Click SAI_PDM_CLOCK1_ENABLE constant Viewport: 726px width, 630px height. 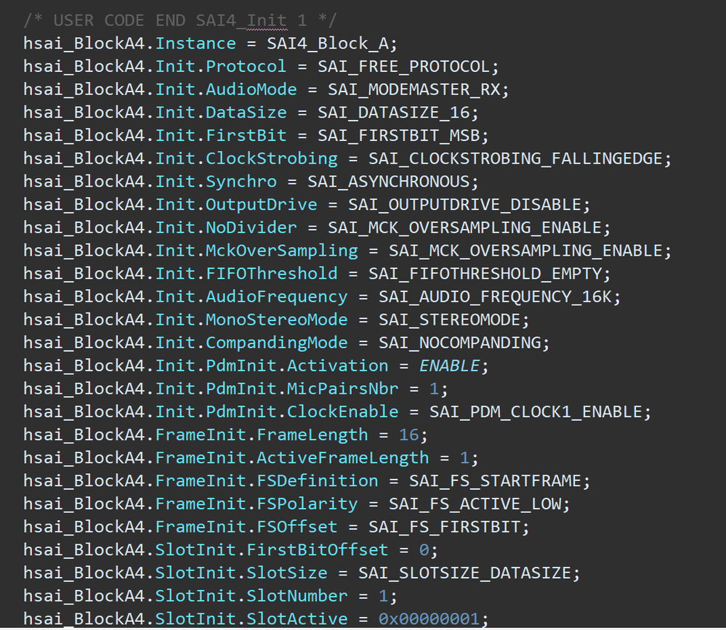tap(539, 412)
